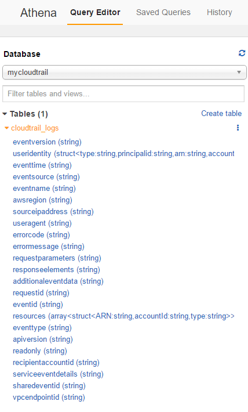Collapse the cloudtrail_logs table columns
The width and height of the screenshot is (248, 412).
pyautogui.click(x=7, y=128)
